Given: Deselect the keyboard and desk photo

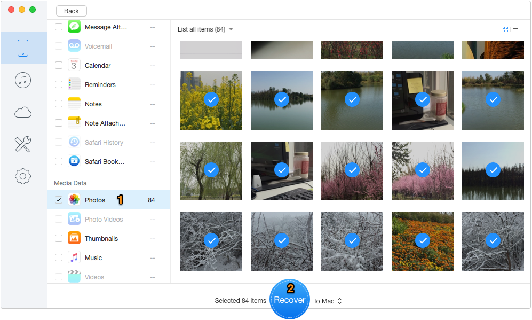Looking at the screenshot, I should tap(282, 171).
